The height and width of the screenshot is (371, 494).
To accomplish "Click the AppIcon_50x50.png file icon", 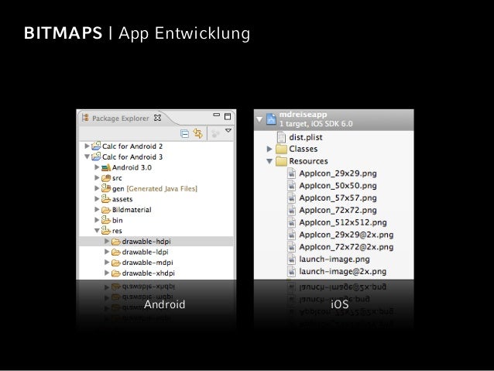I will 292,186.
